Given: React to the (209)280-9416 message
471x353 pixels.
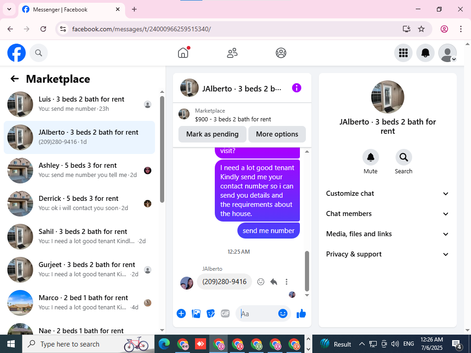Looking at the screenshot, I should pos(261,282).
